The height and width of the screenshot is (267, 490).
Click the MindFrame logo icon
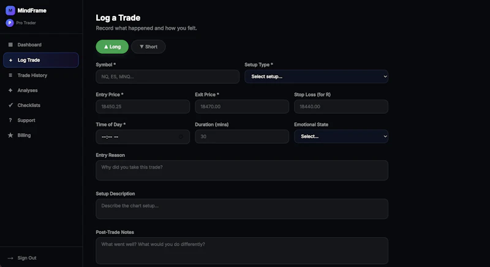10,10
